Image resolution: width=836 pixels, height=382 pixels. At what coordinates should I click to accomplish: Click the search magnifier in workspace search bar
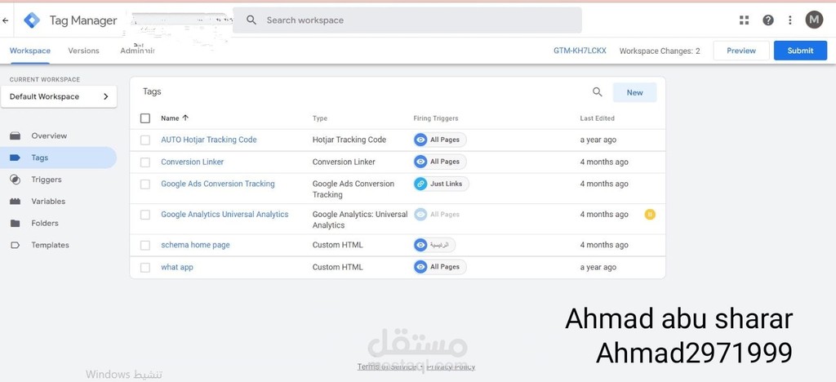[x=251, y=20]
